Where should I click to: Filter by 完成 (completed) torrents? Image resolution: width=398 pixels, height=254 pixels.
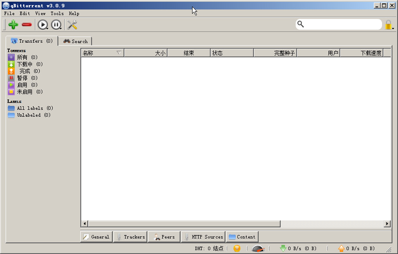click(24, 71)
